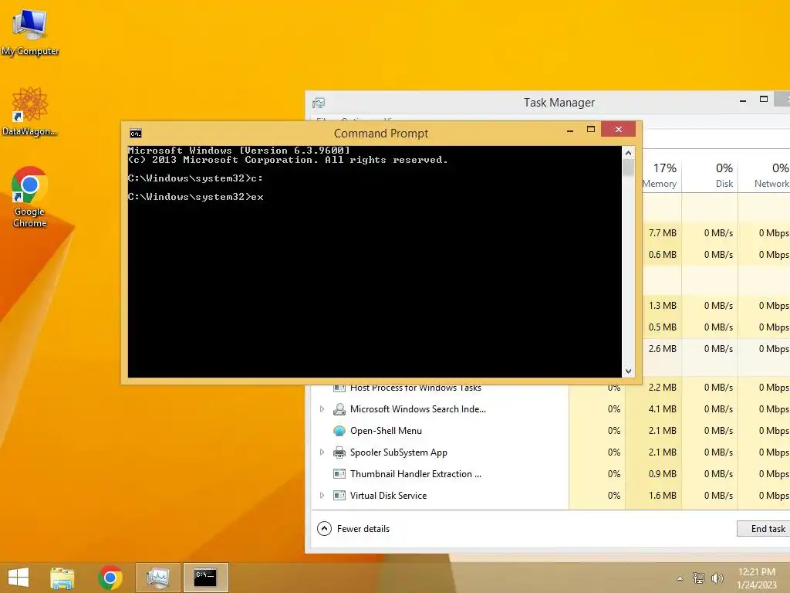Click the Host Process for Windows Tasks icon
Viewport: 790px width, 593px height.
pyautogui.click(x=339, y=388)
